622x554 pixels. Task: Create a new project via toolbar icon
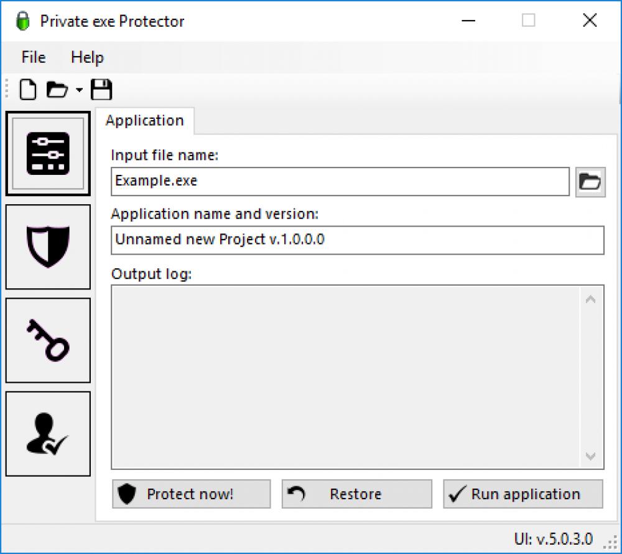27,89
